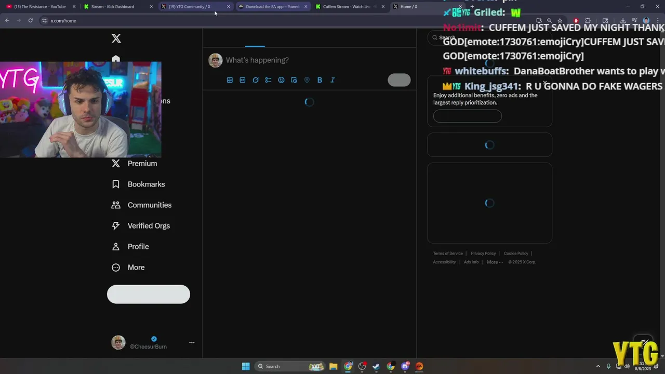Screen dimensions: 665x374
Task: Click the composer profile avatar
Action: pyautogui.click(x=216, y=60)
